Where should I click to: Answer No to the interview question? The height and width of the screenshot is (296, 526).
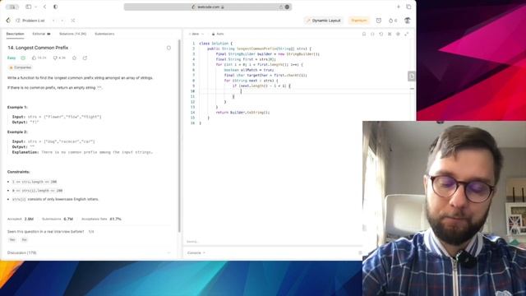(x=24, y=240)
